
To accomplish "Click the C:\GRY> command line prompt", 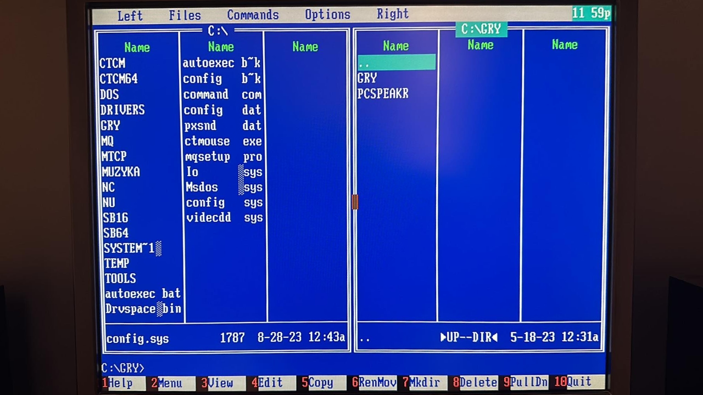I will [123, 368].
